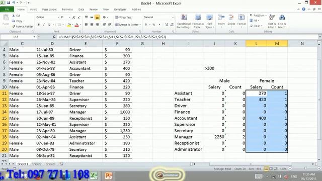Open Find & Select menu
This screenshot has height=181, width=322.
point(282,22)
